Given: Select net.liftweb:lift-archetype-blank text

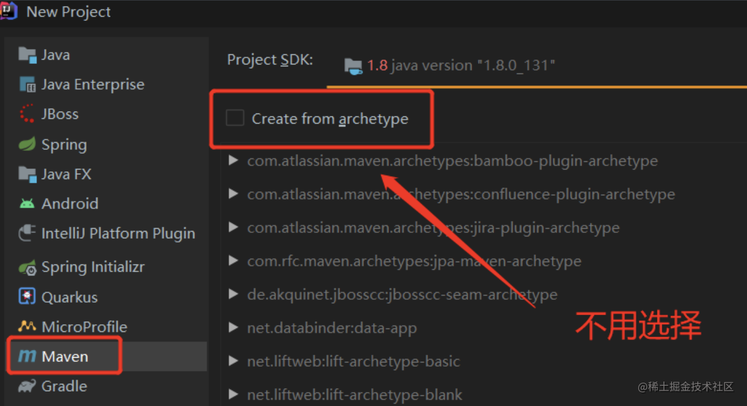Looking at the screenshot, I should (354, 395).
